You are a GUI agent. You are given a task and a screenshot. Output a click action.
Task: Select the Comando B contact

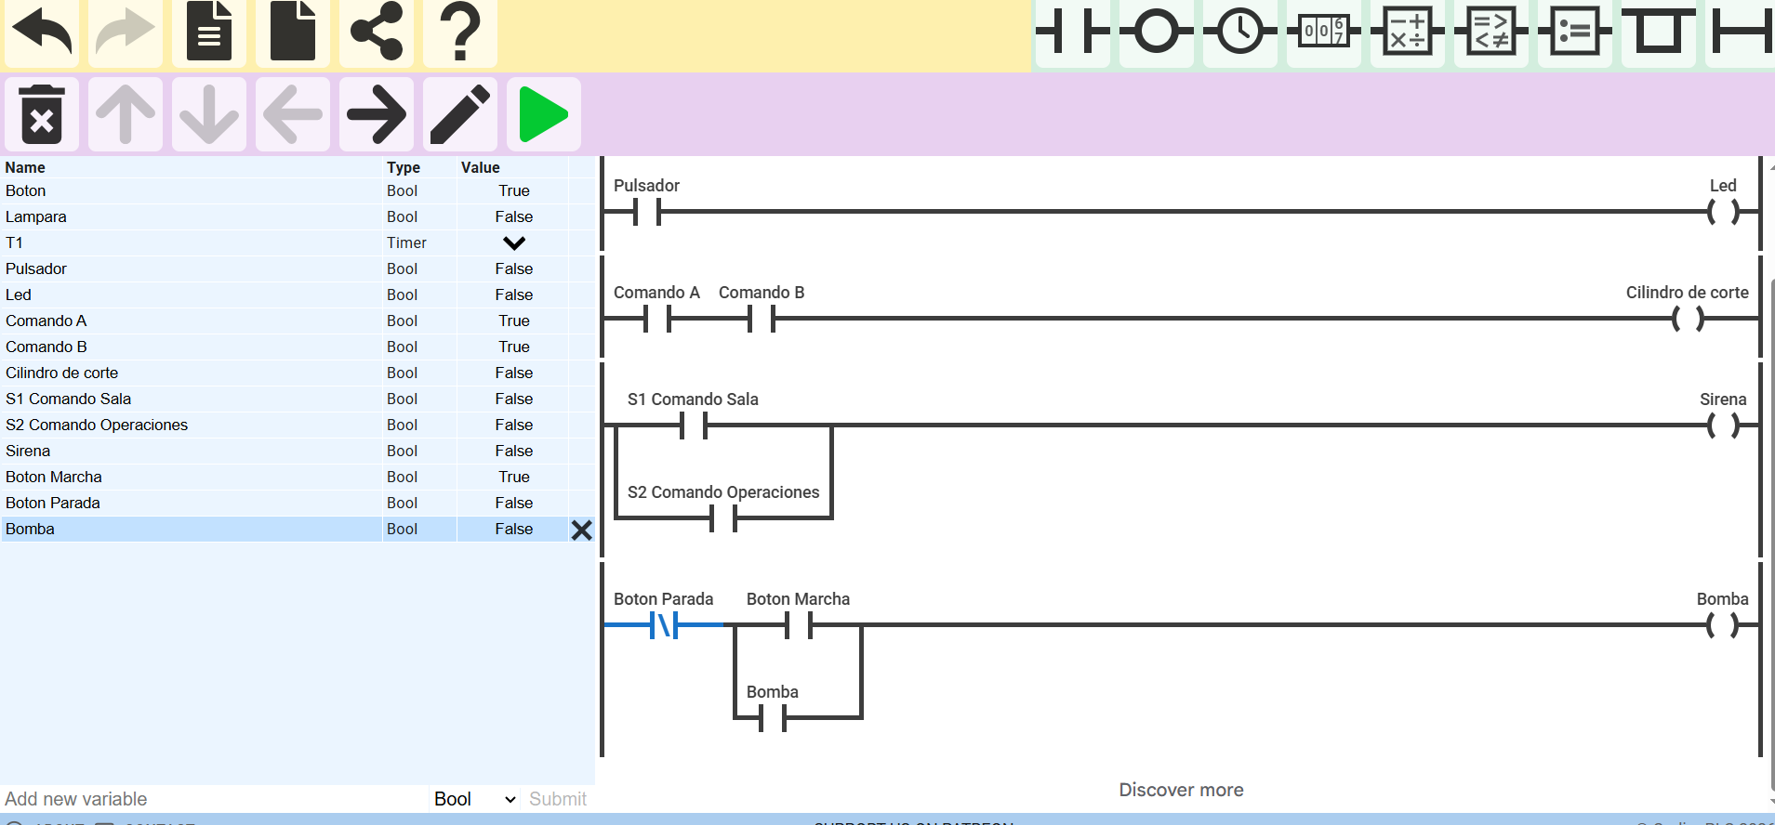pos(762,319)
